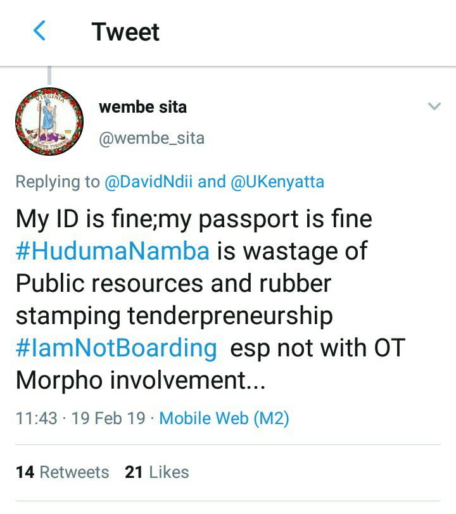Click the Tweet header title
The height and width of the screenshot is (514, 456).
125,32
